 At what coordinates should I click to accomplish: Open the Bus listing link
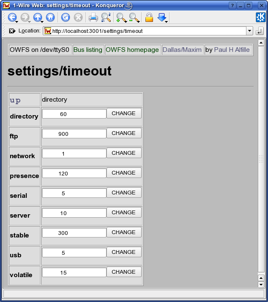pos(88,50)
